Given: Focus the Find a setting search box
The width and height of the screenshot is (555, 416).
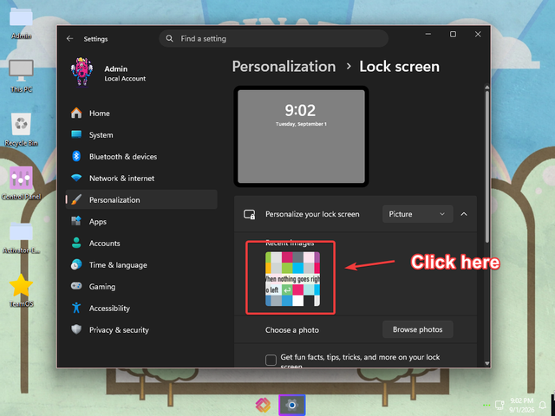Looking at the screenshot, I should (x=273, y=38).
